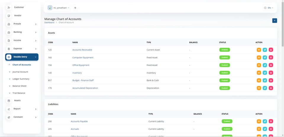The image size is (284, 137).
Task: Delete the Computer Equipment account
Action: tap(271, 58)
